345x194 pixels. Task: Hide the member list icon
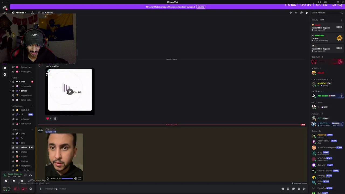pos(307,13)
